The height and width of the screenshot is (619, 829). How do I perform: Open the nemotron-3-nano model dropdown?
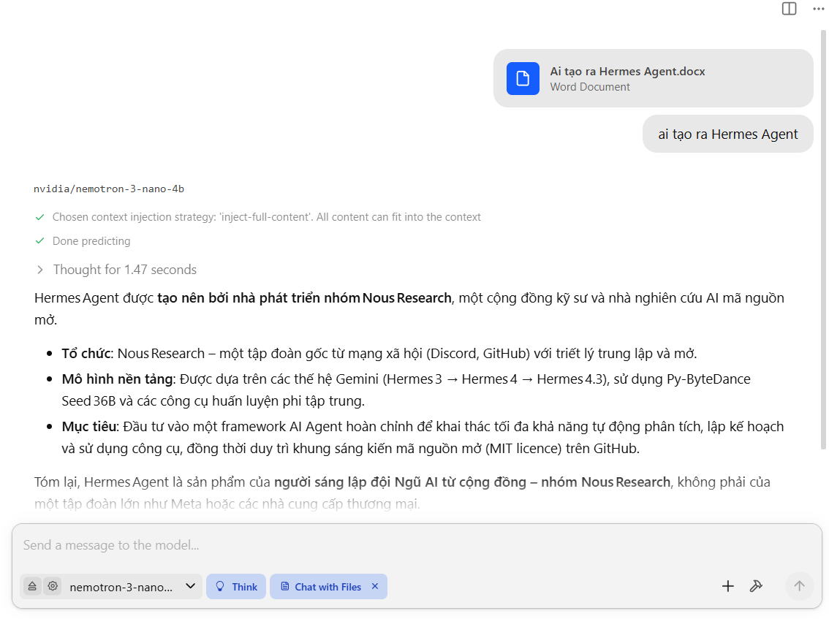pyautogui.click(x=132, y=587)
